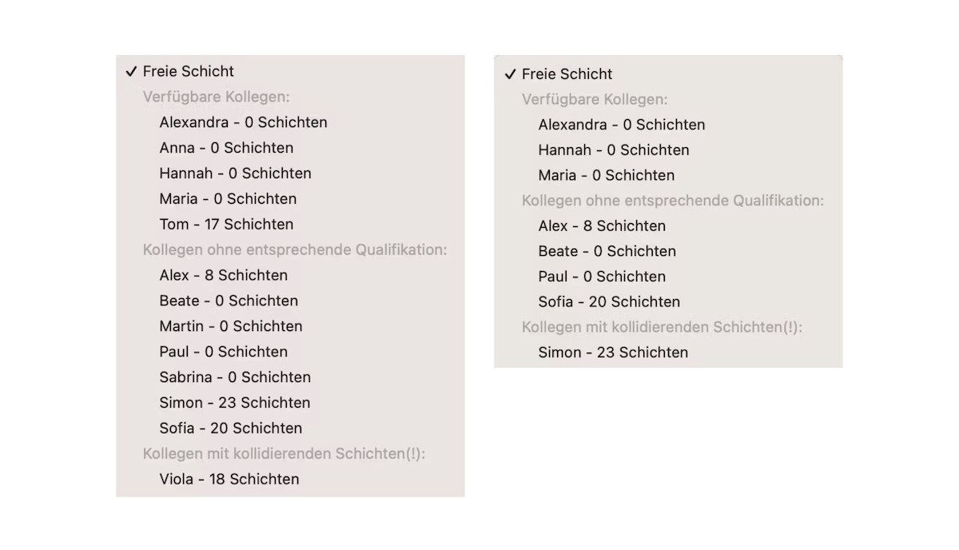Screen dimensions: 959x550
Task: Choose Tom - 17 Schichten
Action: coord(226,225)
